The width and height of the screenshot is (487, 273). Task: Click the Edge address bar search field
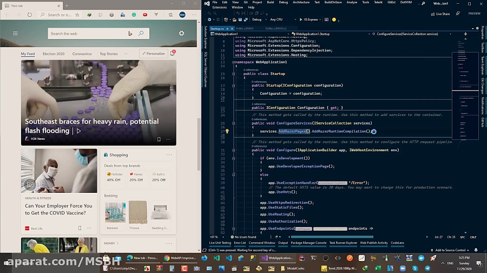(x=60, y=15)
